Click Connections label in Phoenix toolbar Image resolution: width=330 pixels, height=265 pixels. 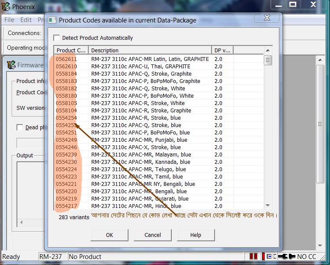click(x=24, y=33)
